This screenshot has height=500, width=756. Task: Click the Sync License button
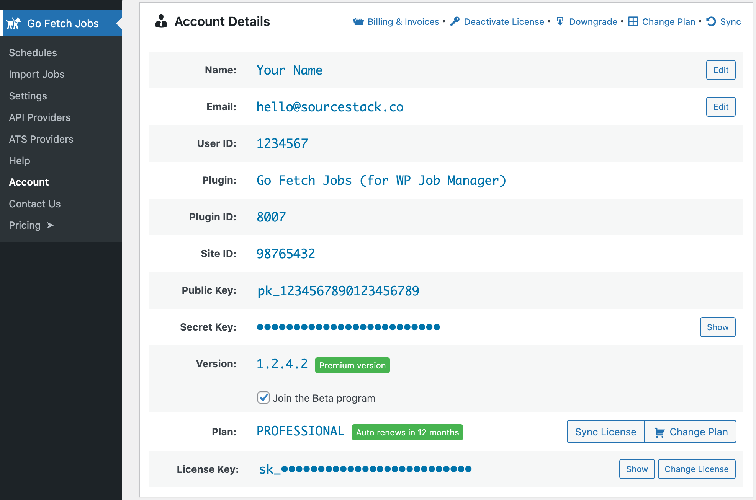(x=605, y=432)
